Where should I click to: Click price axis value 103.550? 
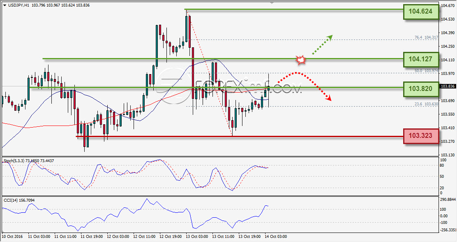[448, 114]
